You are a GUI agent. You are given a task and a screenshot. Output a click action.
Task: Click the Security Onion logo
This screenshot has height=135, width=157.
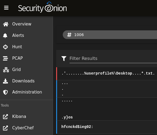tap(42, 7)
